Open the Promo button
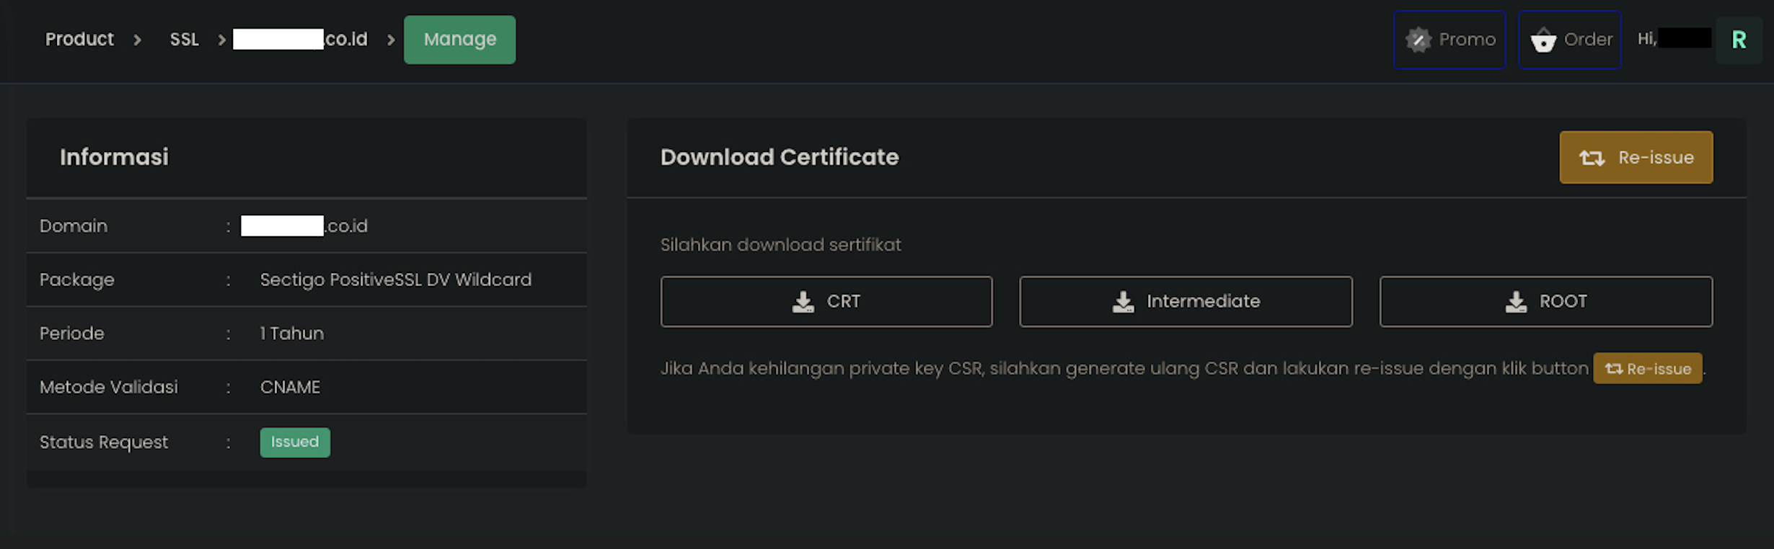 [1449, 40]
